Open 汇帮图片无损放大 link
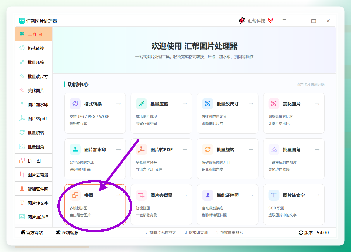The width and height of the screenshot is (351, 252). click(161, 232)
